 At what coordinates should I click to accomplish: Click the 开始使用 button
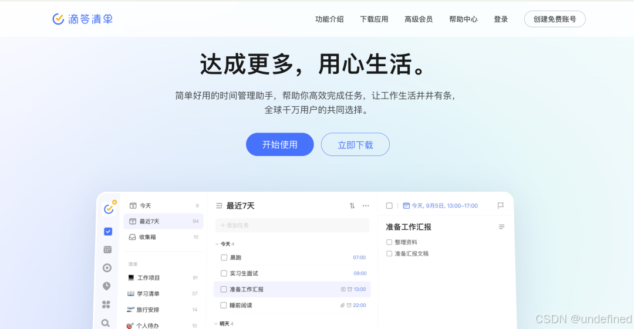click(x=280, y=144)
